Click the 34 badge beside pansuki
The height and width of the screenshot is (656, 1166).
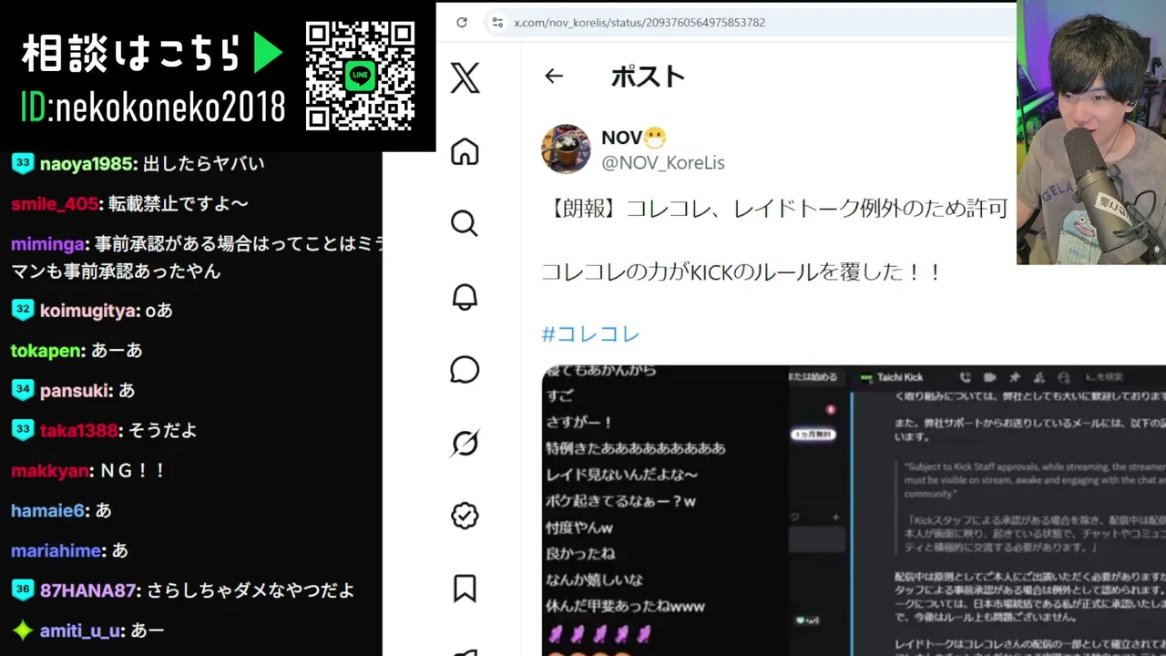pyautogui.click(x=23, y=390)
